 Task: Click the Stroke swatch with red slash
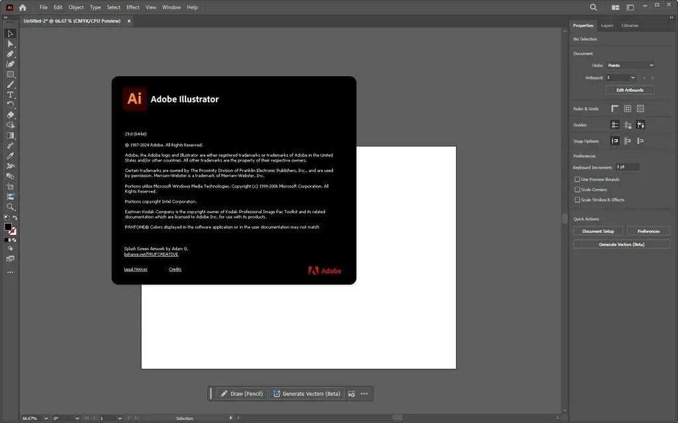click(x=13, y=232)
